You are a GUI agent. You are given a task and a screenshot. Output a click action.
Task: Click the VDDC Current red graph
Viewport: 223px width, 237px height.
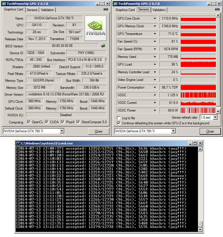click(198, 103)
